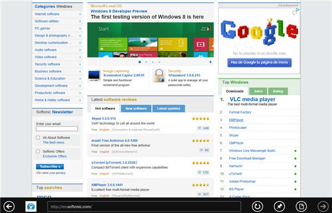Open the Hamachi link in top downloads
The image size is (332, 213).
coord(236,166)
